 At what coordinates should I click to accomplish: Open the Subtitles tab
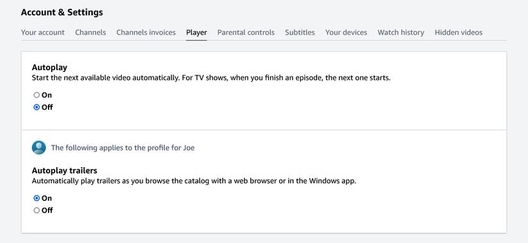pos(300,33)
